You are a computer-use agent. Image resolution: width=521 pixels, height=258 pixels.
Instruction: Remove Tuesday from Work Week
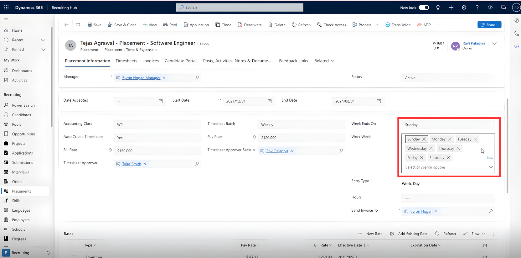[x=475, y=139]
